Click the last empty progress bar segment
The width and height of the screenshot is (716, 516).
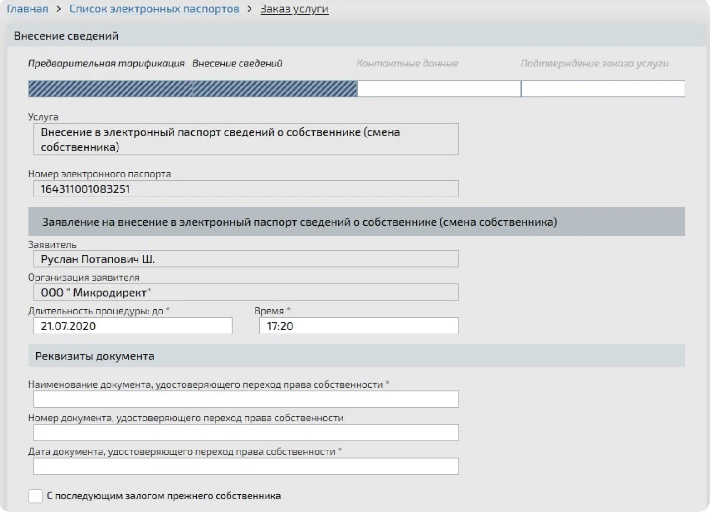click(603, 89)
